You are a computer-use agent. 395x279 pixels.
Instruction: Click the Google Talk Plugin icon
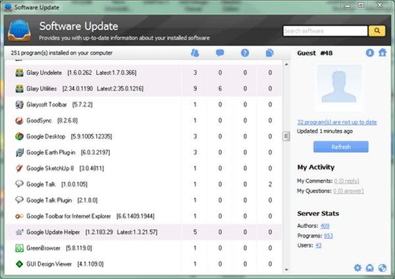19,200
